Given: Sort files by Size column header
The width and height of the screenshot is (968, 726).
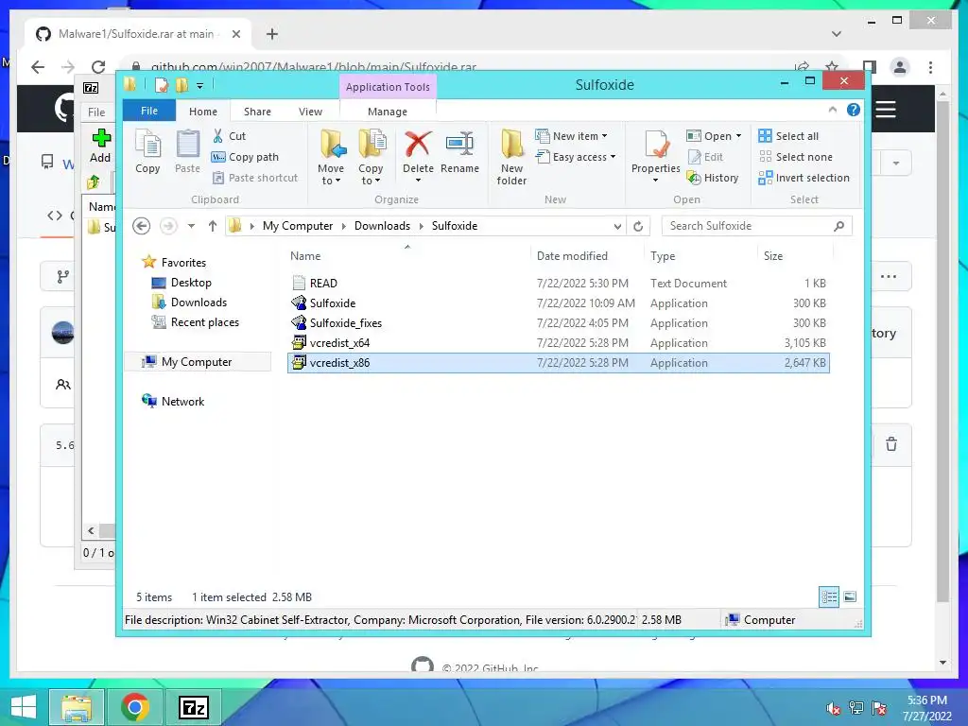Looking at the screenshot, I should click(773, 255).
